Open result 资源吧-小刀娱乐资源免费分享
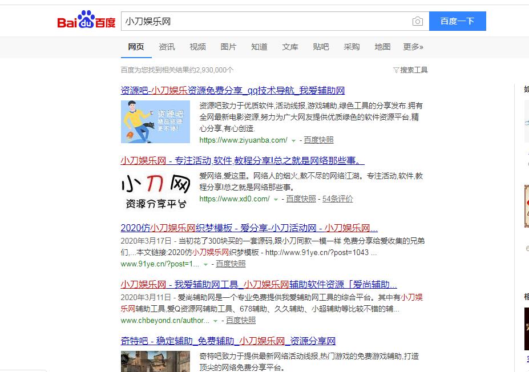Screen dimensions: 529x372 233,90
